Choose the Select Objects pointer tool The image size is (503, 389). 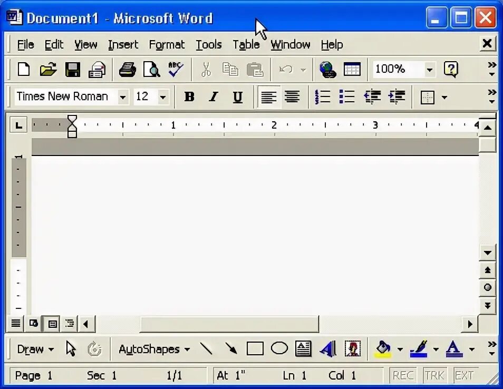[71, 348]
